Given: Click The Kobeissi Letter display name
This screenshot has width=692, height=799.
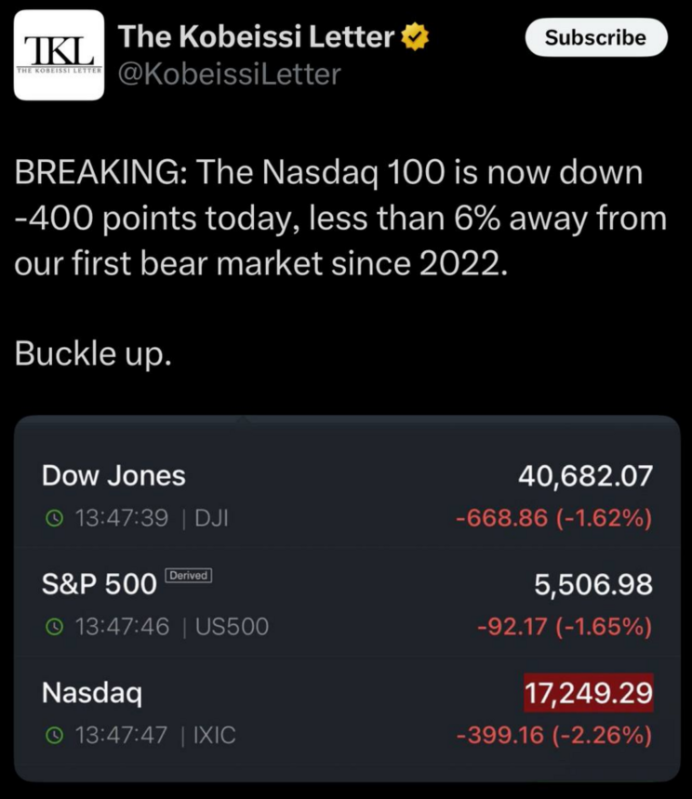Looking at the screenshot, I should click(256, 38).
